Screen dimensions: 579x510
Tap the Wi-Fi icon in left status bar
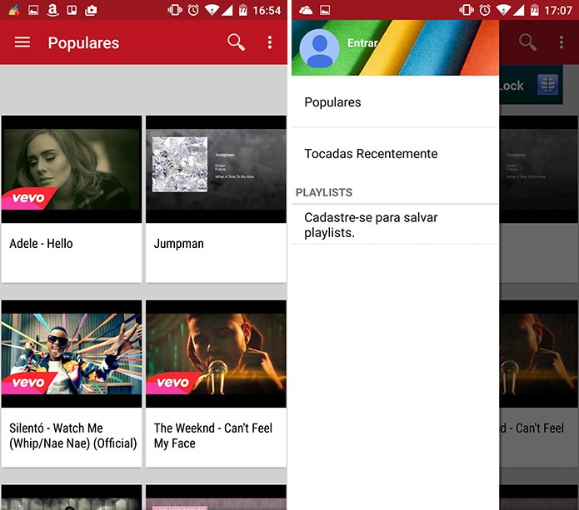[212, 10]
